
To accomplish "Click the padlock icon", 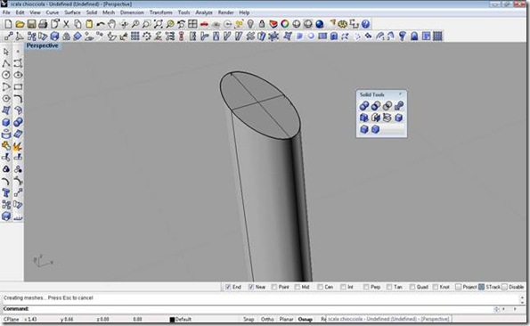I will click(x=262, y=24).
